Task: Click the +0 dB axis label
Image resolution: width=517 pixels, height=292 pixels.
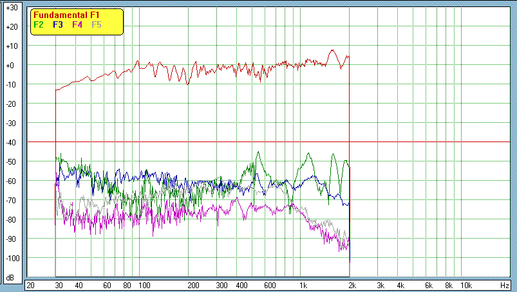Action: click(10, 65)
